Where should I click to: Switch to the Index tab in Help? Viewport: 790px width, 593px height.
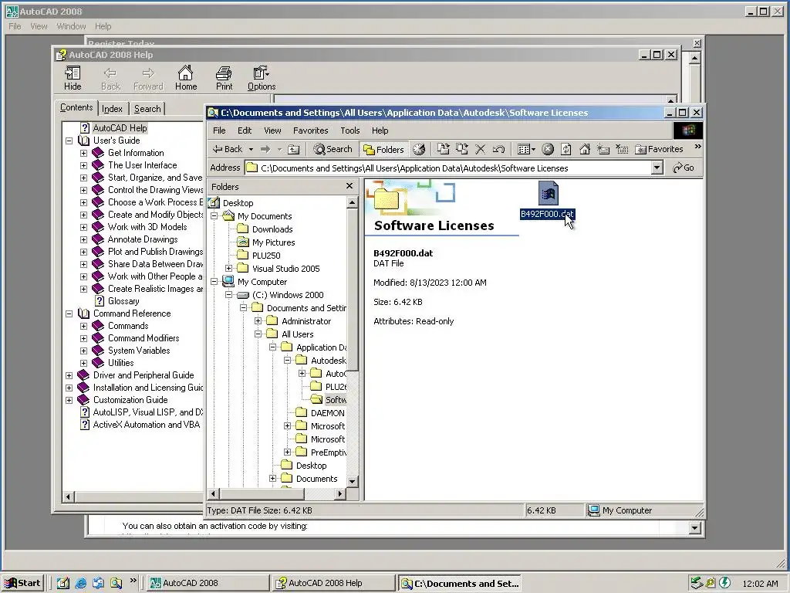(x=112, y=108)
